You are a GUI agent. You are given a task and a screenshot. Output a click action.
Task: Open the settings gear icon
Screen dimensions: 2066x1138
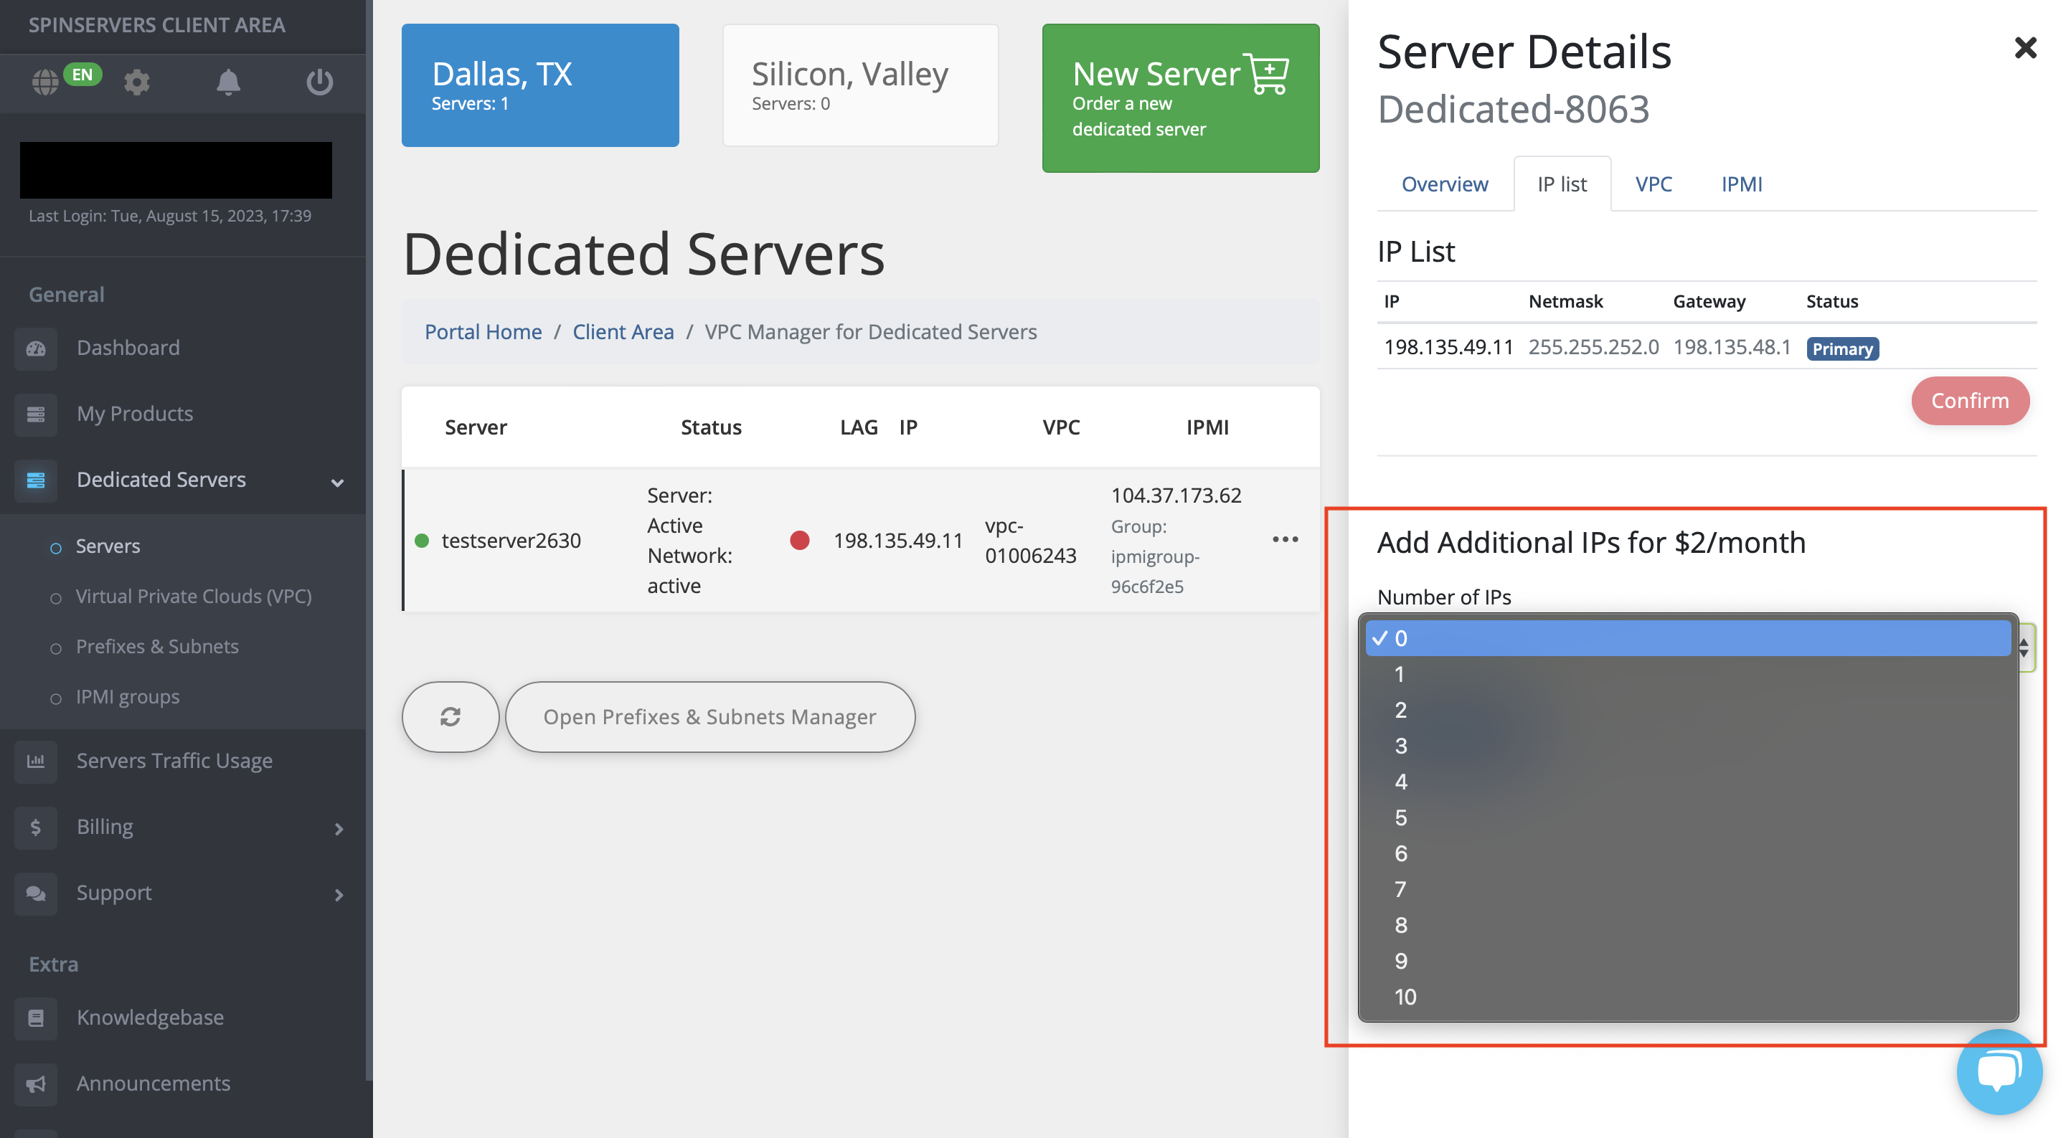[137, 82]
